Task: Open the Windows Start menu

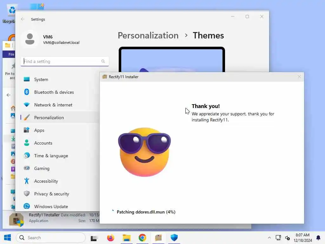Action: [x=8, y=238]
